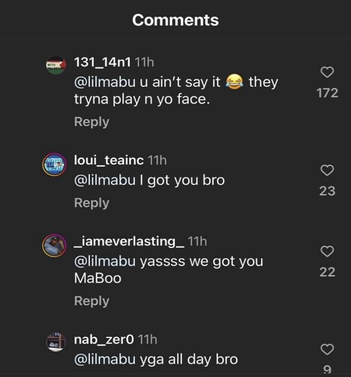Viewport: 351px width, 377px height.
Task: Like _iameverlasting_'s comment with the heart
Action: (327, 252)
